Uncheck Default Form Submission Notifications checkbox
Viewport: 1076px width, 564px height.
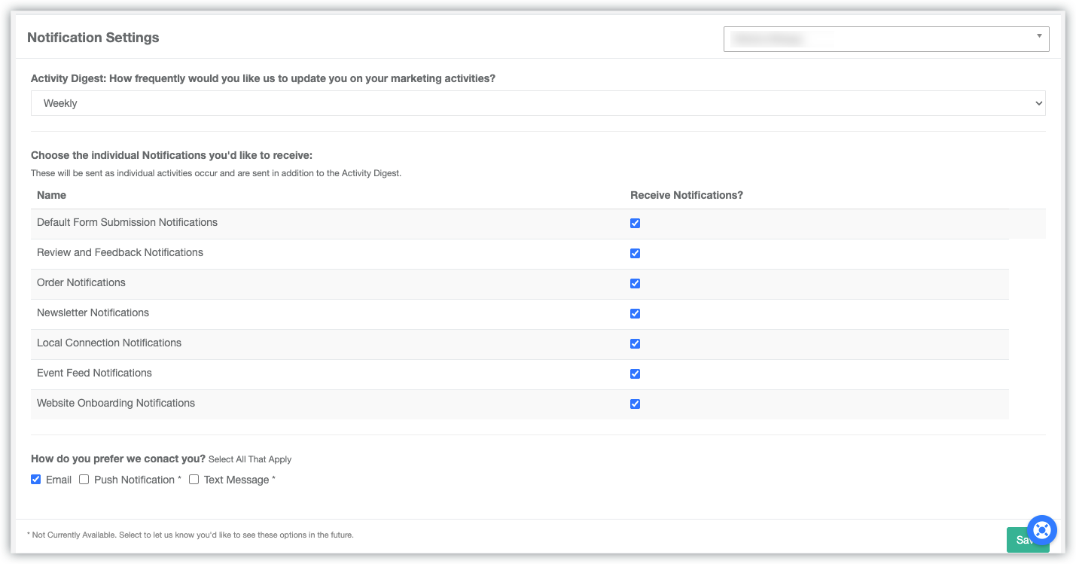point(635,224)
